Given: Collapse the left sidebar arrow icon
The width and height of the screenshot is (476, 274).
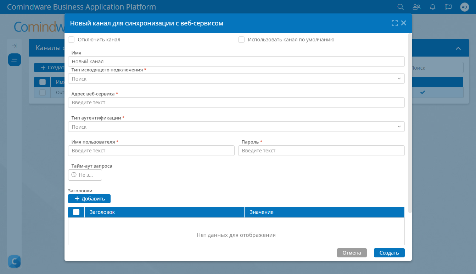Looking at the screenshot, I should click(15, 46).
